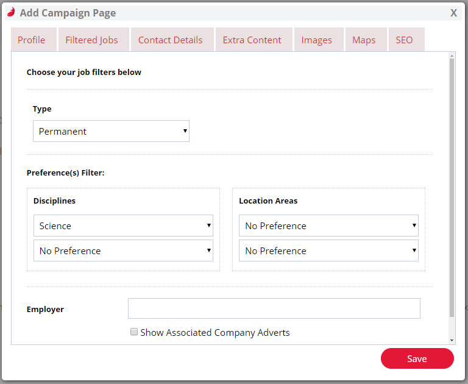The width and height of the screenshot is (468, 384).
Task: Expand the second Location Areas dropdown
Action: 328,251
